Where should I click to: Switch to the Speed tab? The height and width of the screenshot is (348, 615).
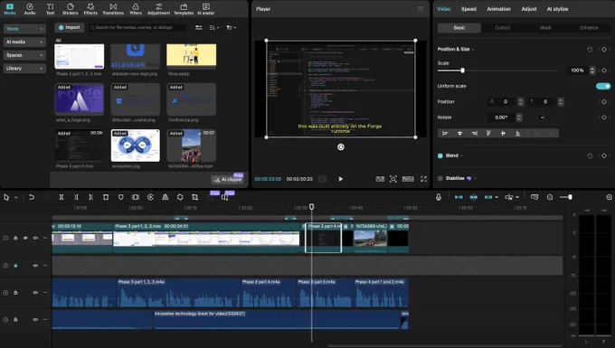click(x=468, y=9)
